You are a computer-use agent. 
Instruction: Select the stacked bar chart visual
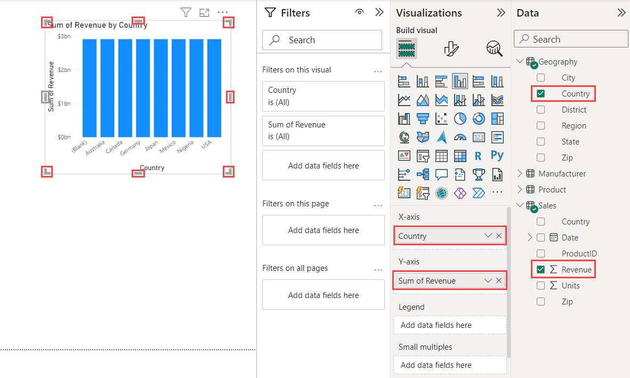(x=404, y=82)
